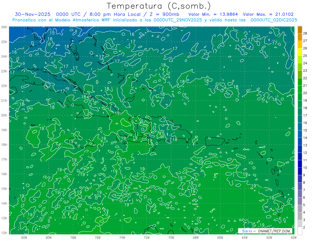Click the '0000UTC_02DIC2025' valid-until timestamp
312x241 pixels.
[274, 20]
